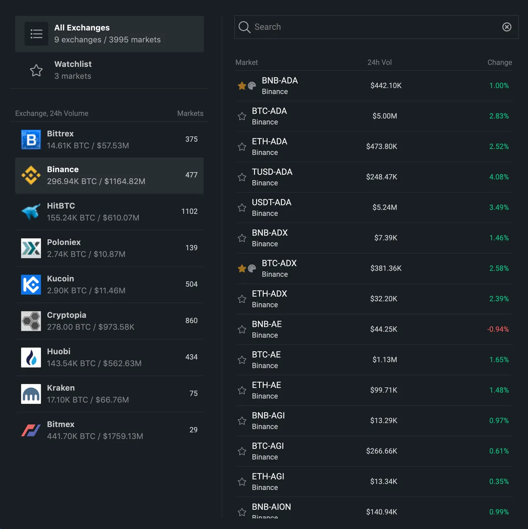Click the HitBTC exchange logo
The image size is (528, 529).
pyautogui.click(x=31, y=212)
